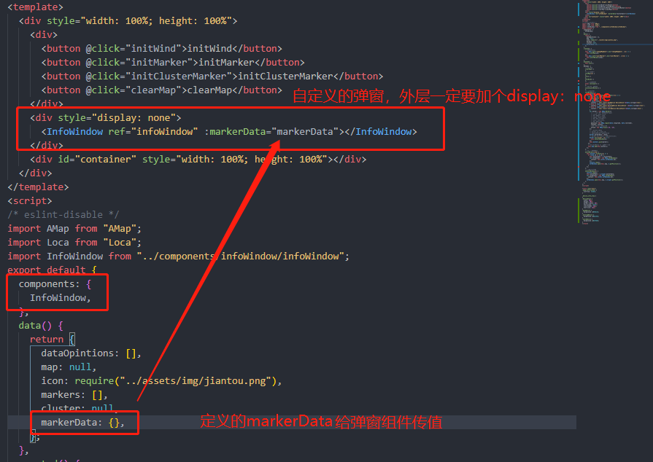The height and width of the screenshot is (462, 653).
Task: Select the highlighted markerData: {} property
Action: click(82, 422)
